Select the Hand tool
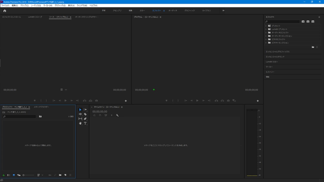Screen dimensions: 324x182 coord(80,123)
